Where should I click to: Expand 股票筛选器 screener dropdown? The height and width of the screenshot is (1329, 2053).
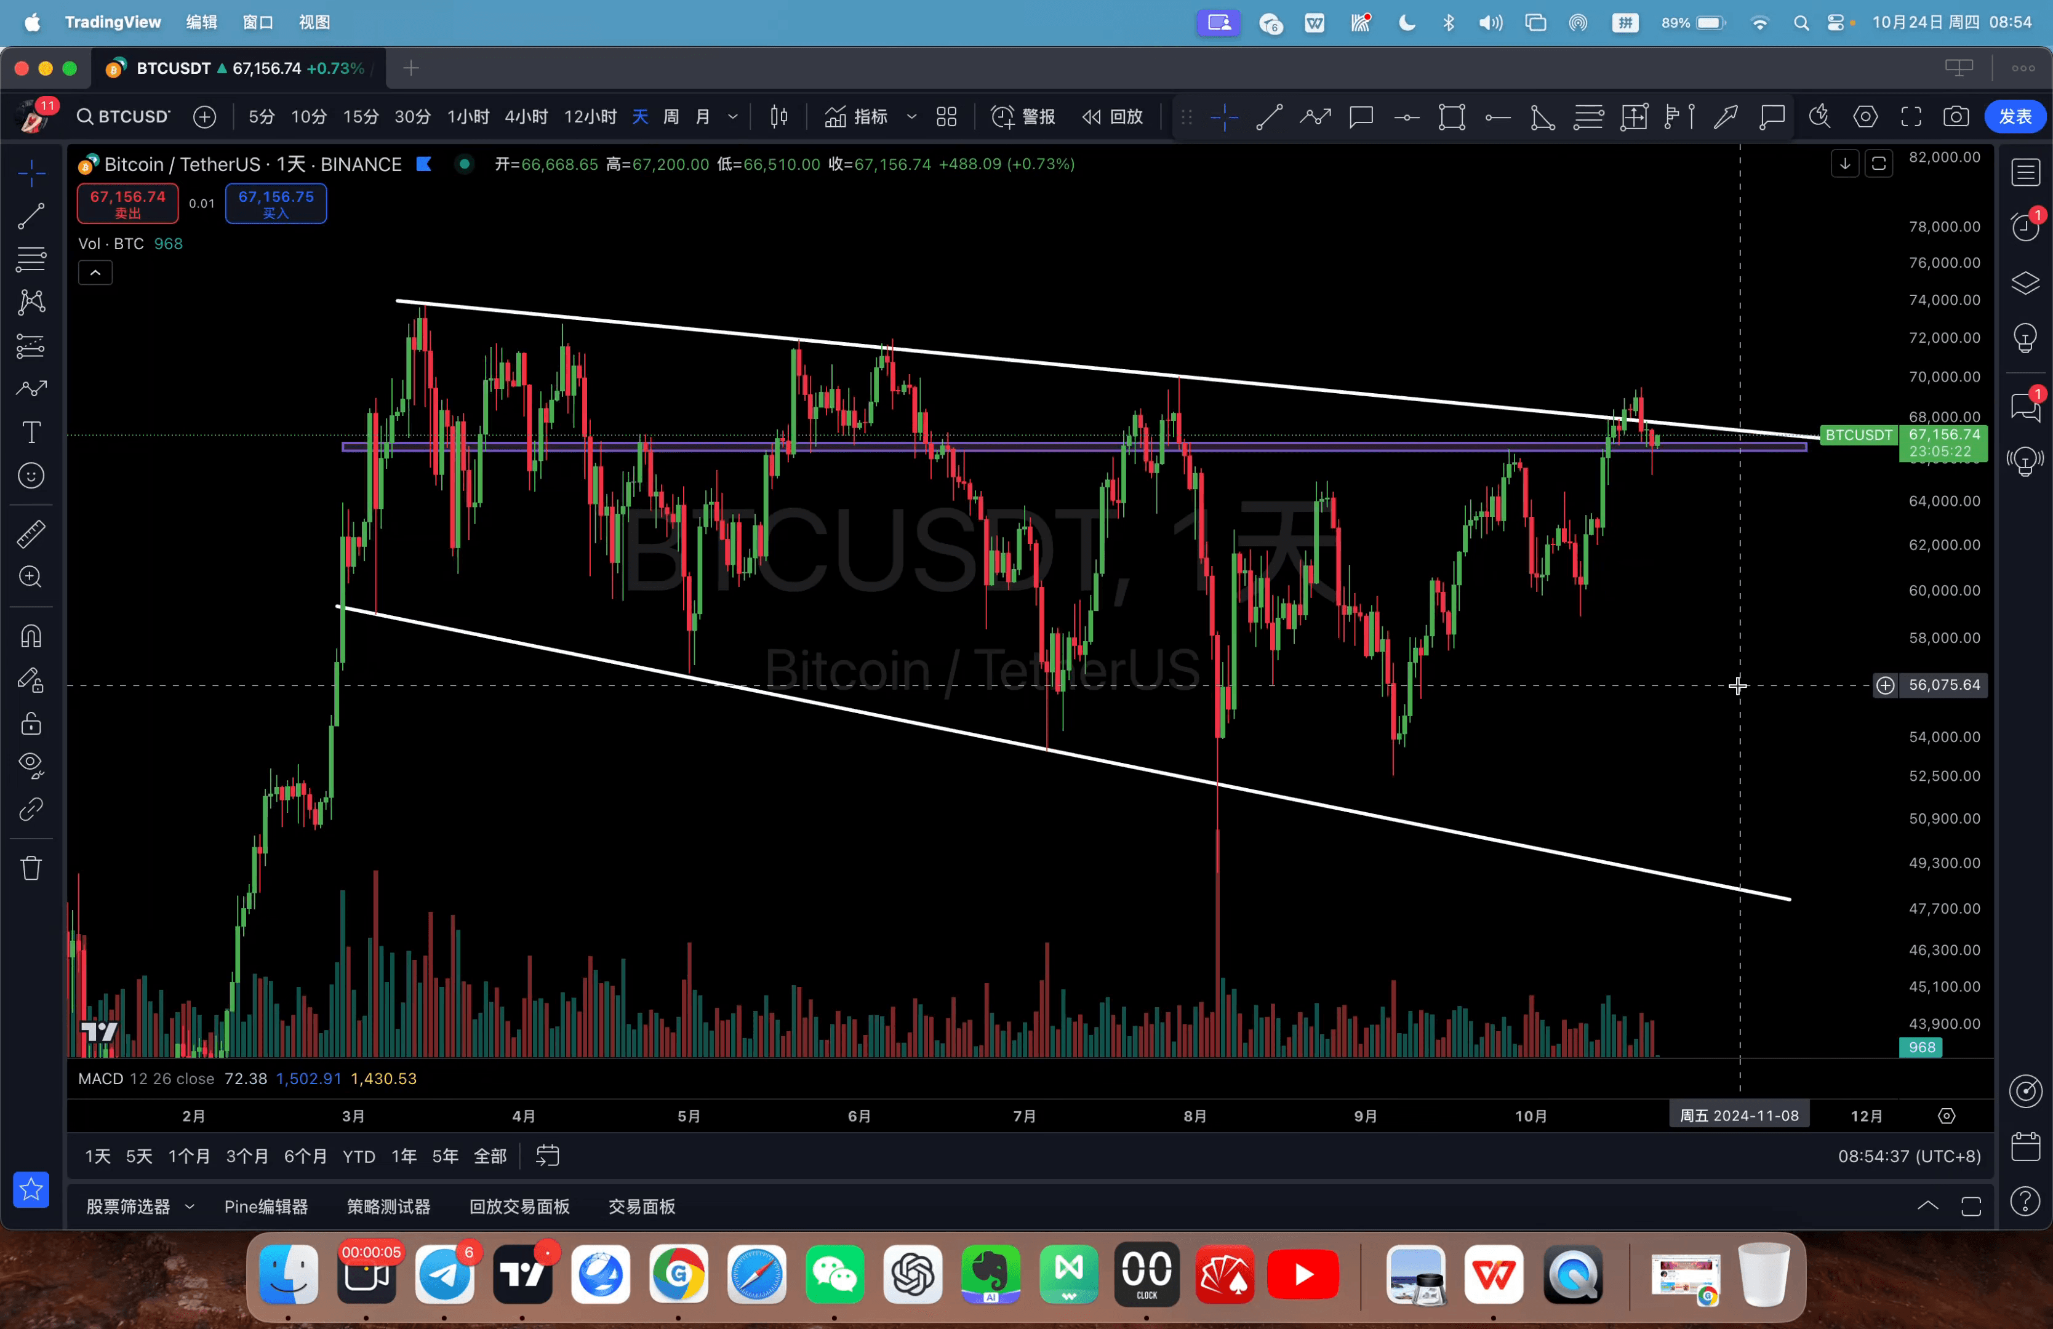[x=190, y=1207]
